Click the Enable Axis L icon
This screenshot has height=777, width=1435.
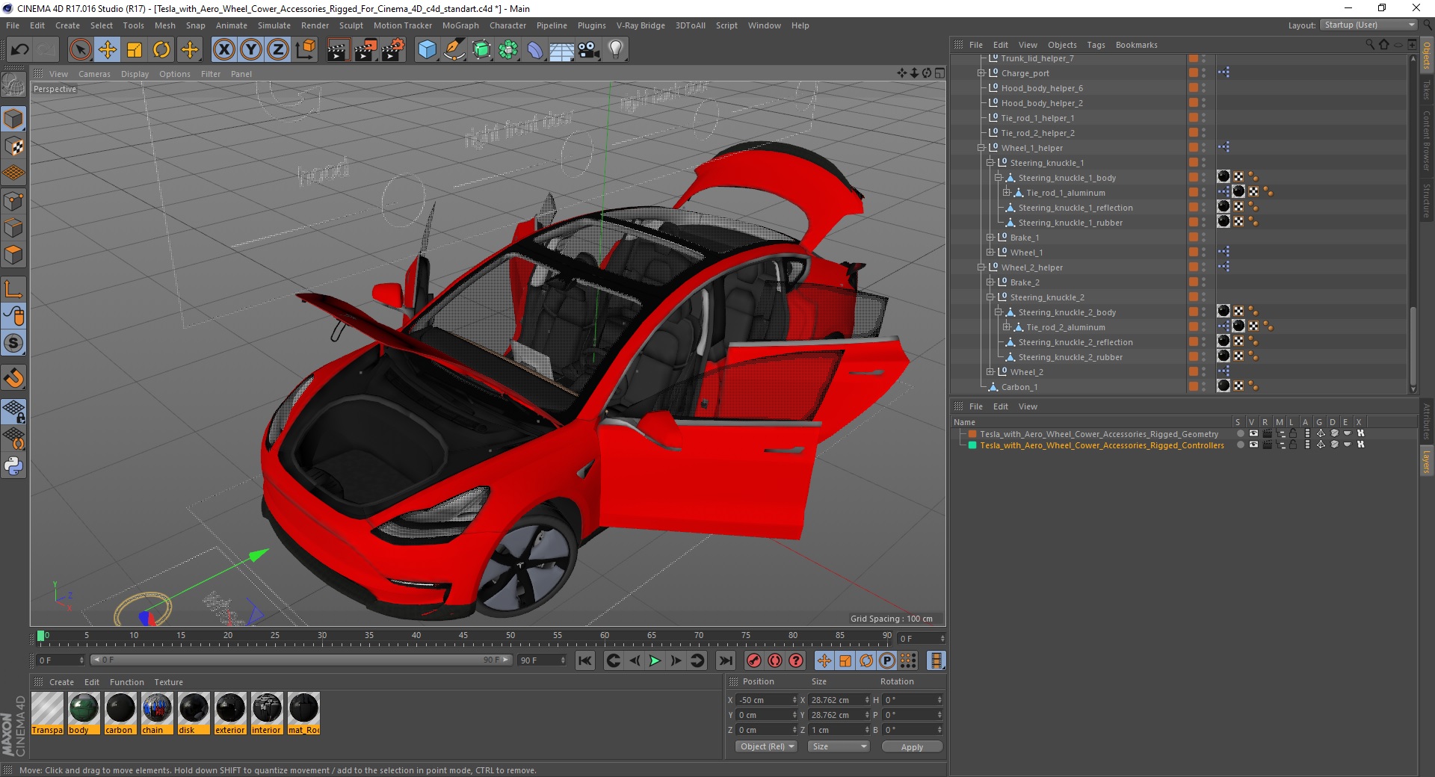[x=13, y=289]
